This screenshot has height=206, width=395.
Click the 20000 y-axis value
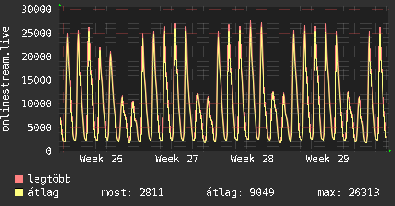tap(36, 57)
